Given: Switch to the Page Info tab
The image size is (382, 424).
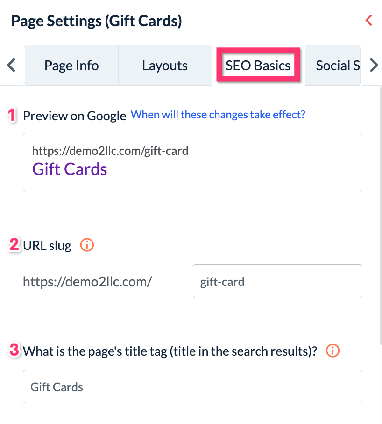Looking at the screenshot, I should click(71, 66).
